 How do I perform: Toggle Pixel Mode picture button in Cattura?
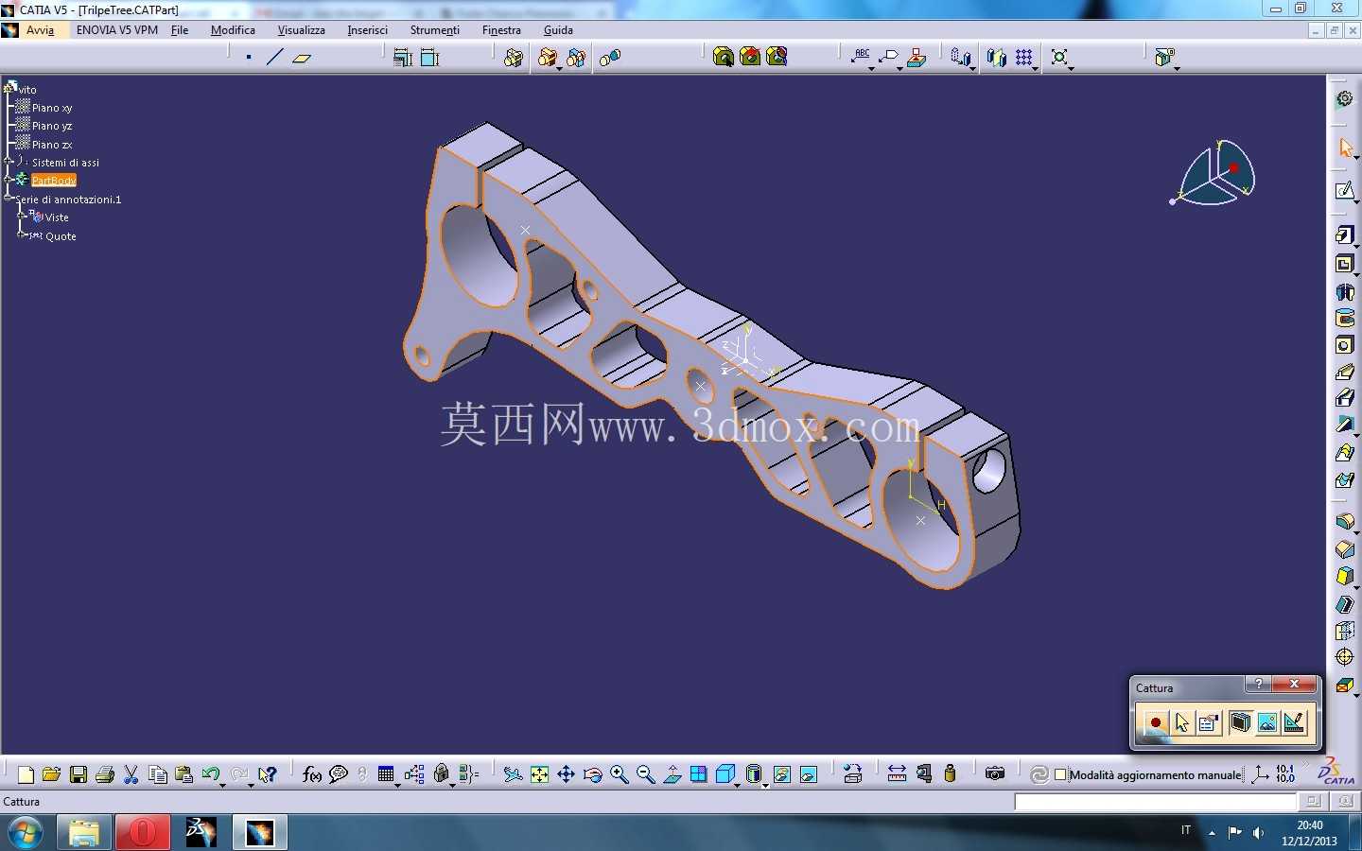1267,723
